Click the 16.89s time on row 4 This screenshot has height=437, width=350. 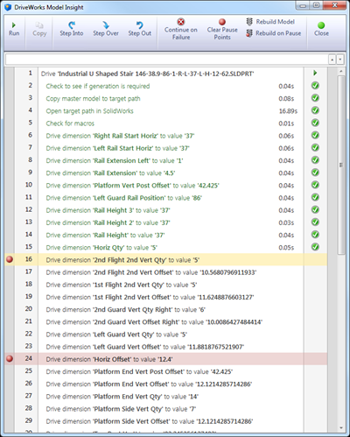tap(288, 111)
